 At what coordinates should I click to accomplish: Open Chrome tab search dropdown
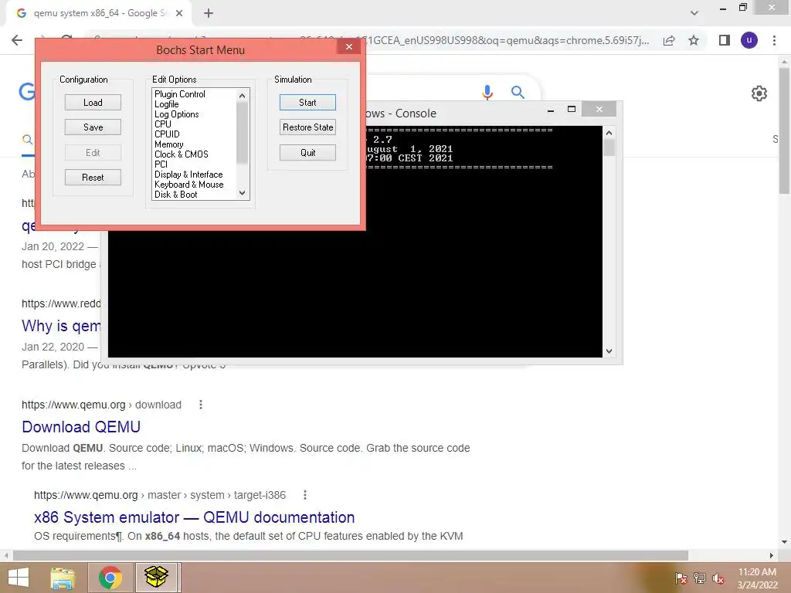(694, 14)
